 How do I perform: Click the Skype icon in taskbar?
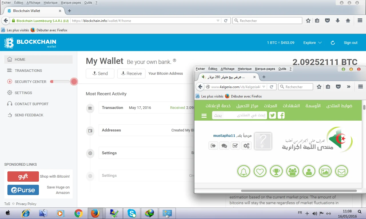pyautogui.click(x=132, y=213)
